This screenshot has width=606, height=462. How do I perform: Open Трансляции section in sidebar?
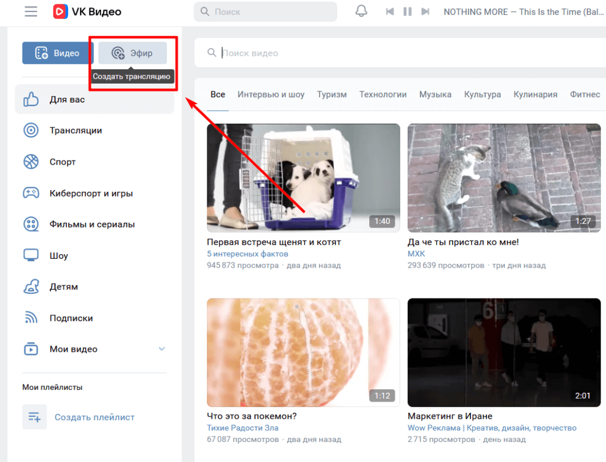75,130
